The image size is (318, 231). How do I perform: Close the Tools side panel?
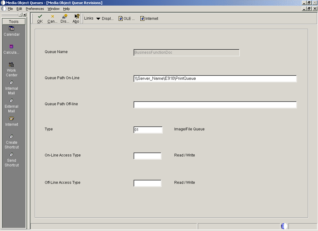point(25,15)
